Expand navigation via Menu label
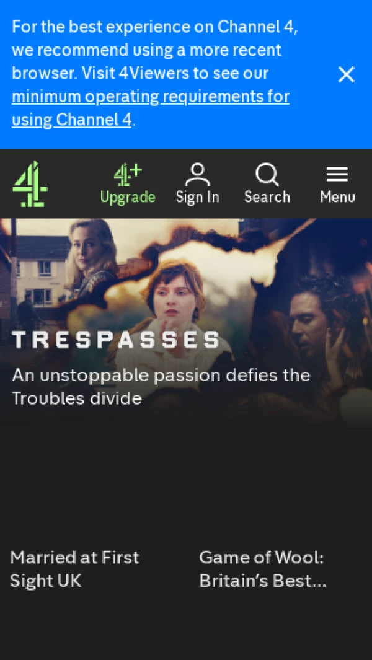This screenshot has height=660, width=372. [x=337, y=197]
